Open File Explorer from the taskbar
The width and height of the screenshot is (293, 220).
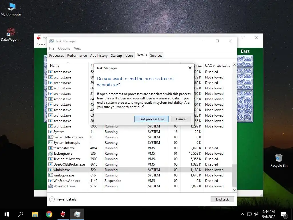click(x=35, y=214)
